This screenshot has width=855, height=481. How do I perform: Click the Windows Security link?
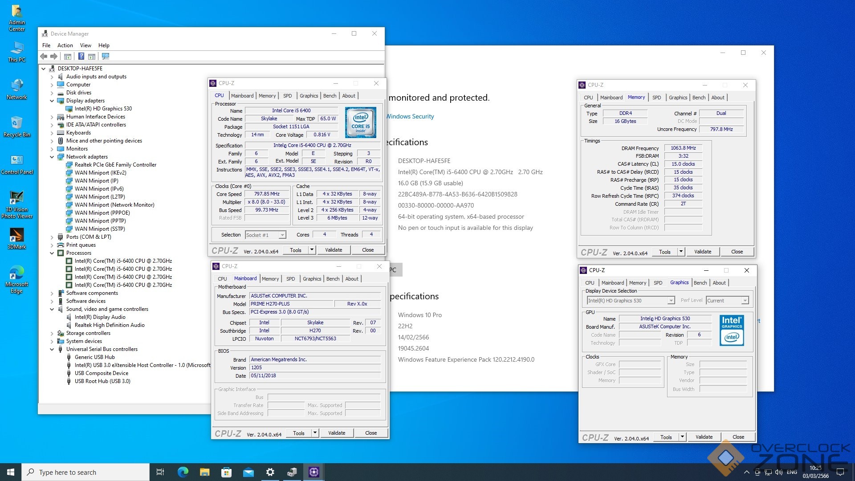tap(410, 116)
